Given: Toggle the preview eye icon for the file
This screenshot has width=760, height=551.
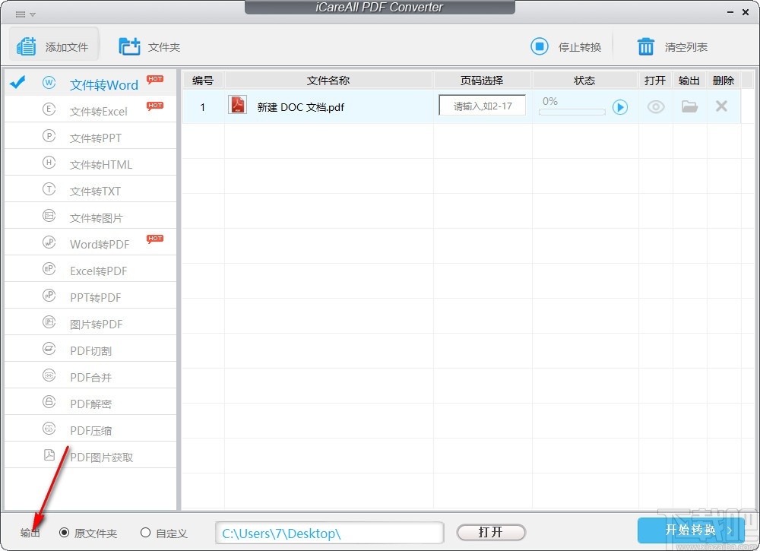Looking at the screenshot, I should [x=655, y=106].
